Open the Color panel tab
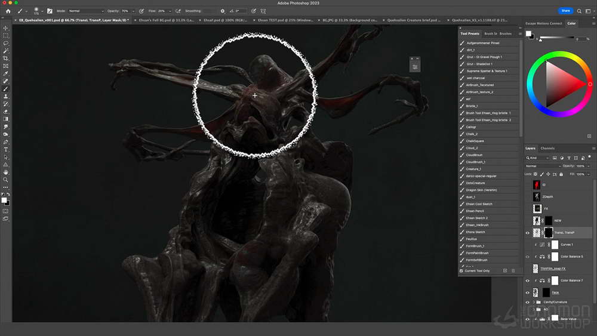This screenshot has height=336, width=597. point(571,24)
